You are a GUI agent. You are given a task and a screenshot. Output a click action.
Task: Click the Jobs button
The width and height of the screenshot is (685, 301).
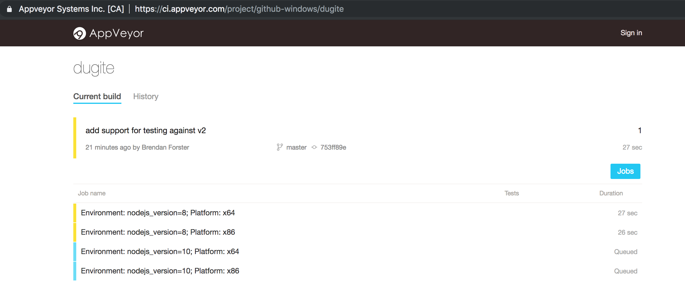[625, 171]
